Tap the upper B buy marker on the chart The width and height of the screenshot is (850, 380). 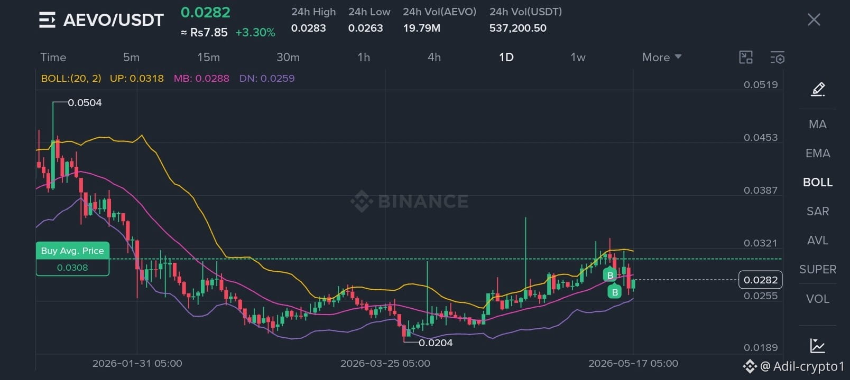[x=610, y=275]
